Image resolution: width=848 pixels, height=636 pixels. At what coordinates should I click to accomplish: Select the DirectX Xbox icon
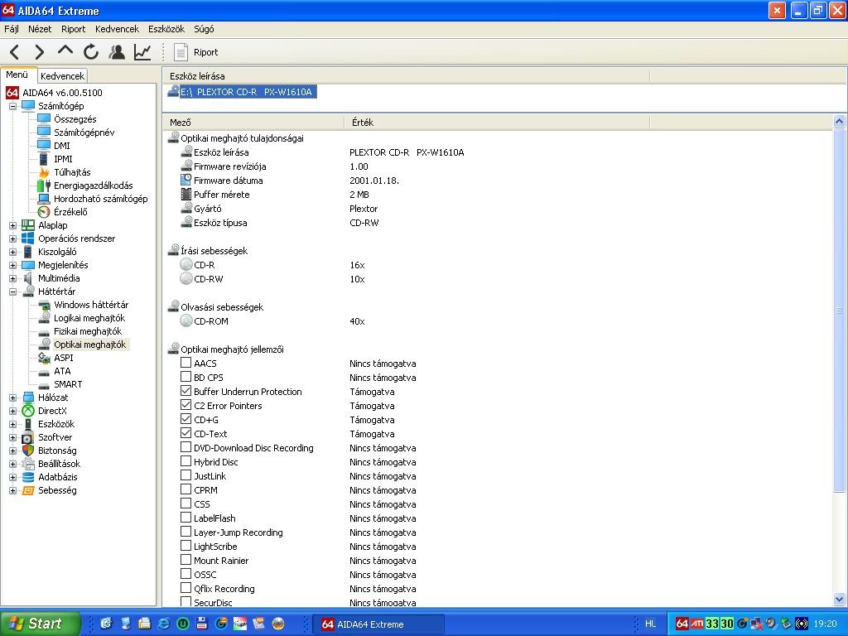[x=28, y=411]
